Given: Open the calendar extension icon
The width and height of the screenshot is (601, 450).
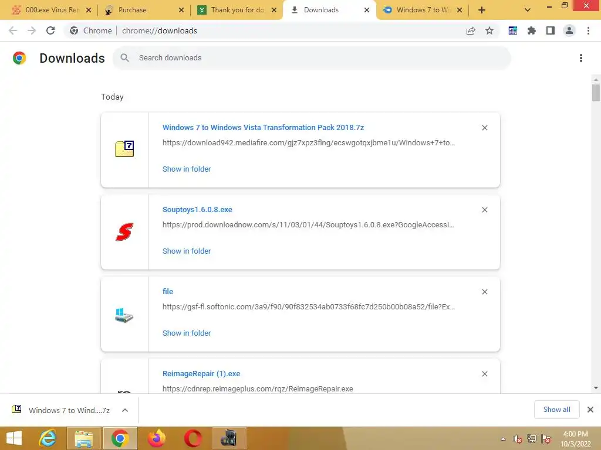Looking at the screenshot, I should point(513,30).
